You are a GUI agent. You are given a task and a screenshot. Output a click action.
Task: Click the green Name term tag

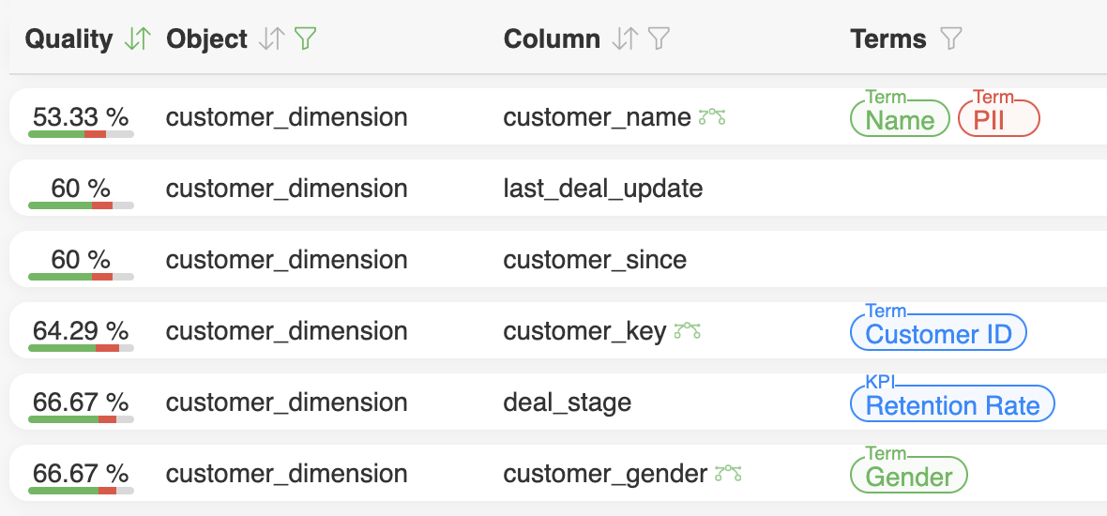900,120
